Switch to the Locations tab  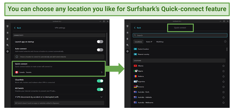pyautogui.click(x=138, y=42)
